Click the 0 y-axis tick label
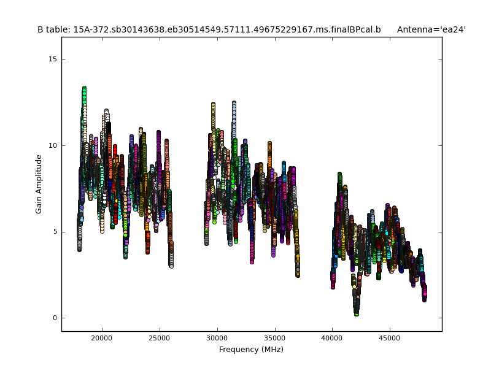 [x=55, y=318]
